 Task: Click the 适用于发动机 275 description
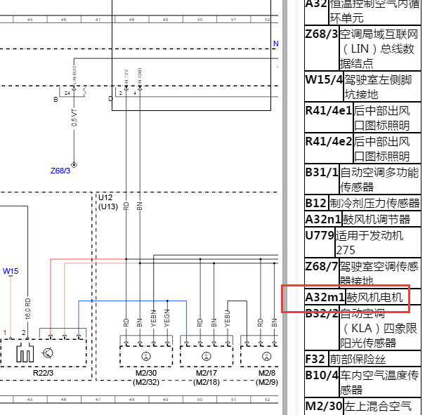pyautogui.click(x=378, y=242)
